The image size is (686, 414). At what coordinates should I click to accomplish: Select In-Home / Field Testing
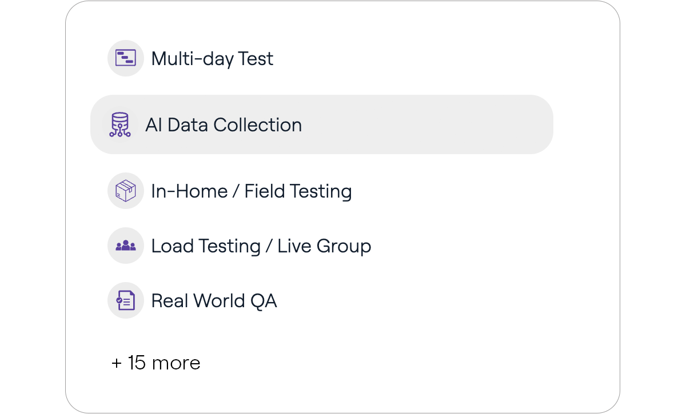coord(252,191)
